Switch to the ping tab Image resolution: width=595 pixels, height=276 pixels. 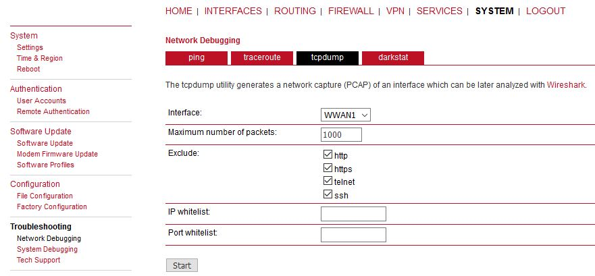(197, 58)
